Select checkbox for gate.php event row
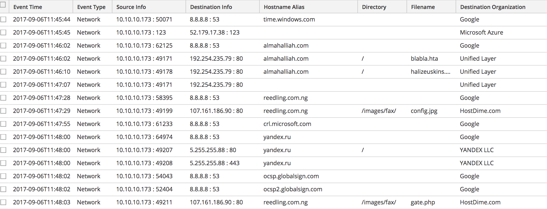This screenshot has width=547, height=209. [3, 202]
